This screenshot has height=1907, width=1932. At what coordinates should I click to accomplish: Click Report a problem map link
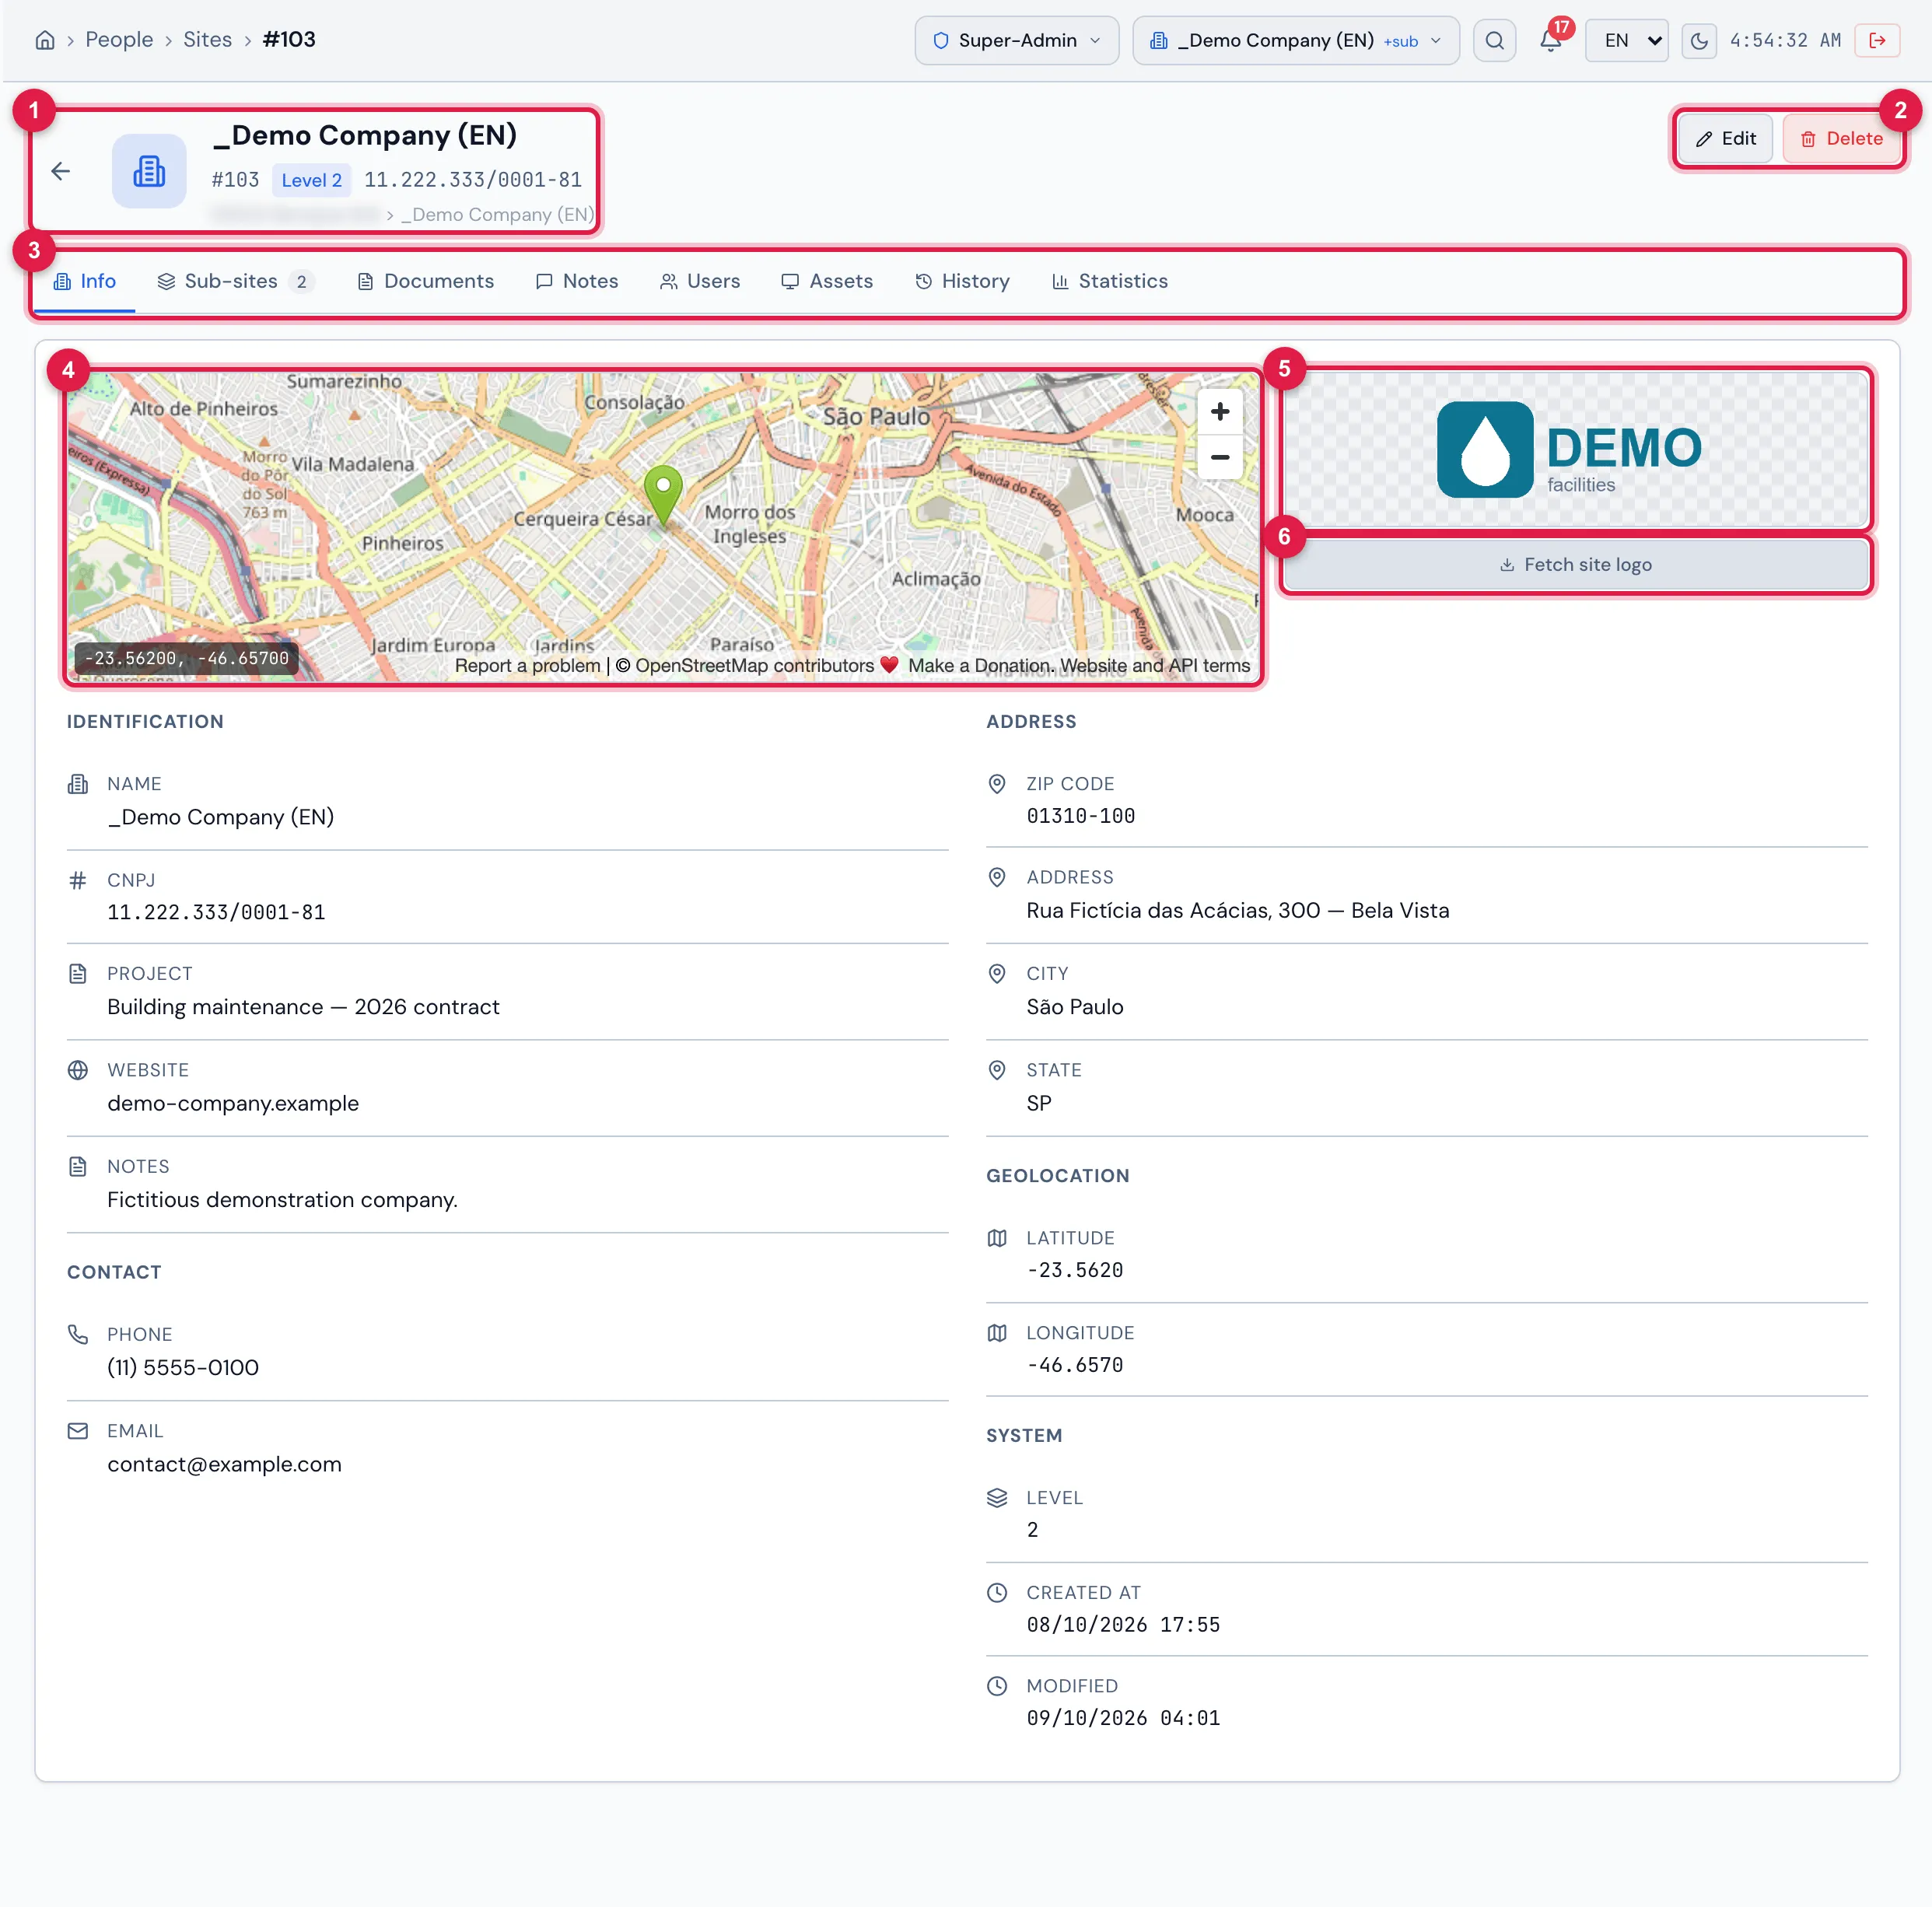[x=527, y=665]
